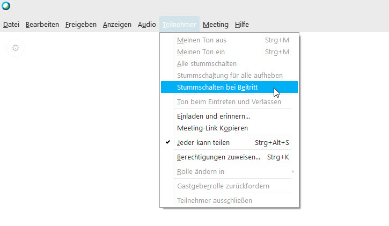
Task: Click the round info icon
Action: 16,48
